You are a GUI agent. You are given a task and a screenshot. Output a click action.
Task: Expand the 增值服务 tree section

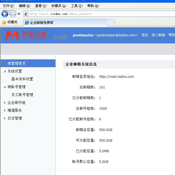5,111
